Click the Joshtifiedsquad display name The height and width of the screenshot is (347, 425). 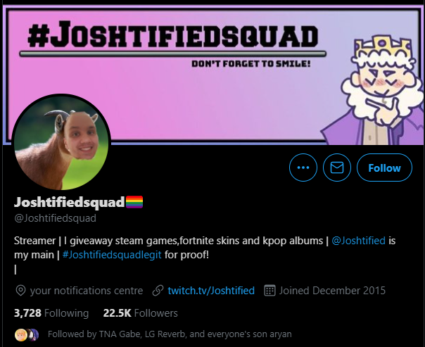[x=70, y=202]
